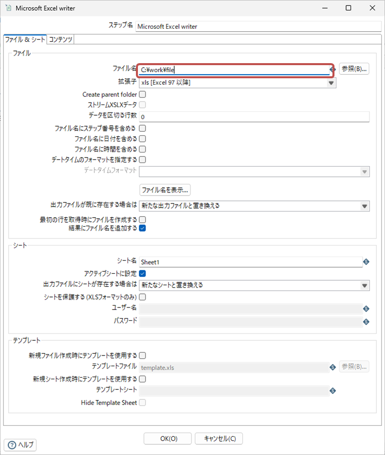The height and width of the screenshot is (455, 385).
Task: Click variable icon beside ファイル名 field
Action: pyautogui.click(x=333, y=70)
